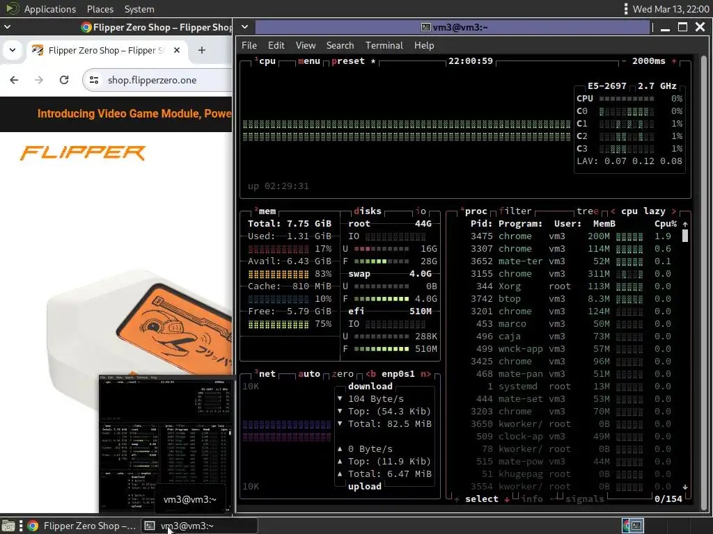Viewport: 713px width, 534px height.
Task: Open the terminal Edit menu
Action: (x=276, y=45)
